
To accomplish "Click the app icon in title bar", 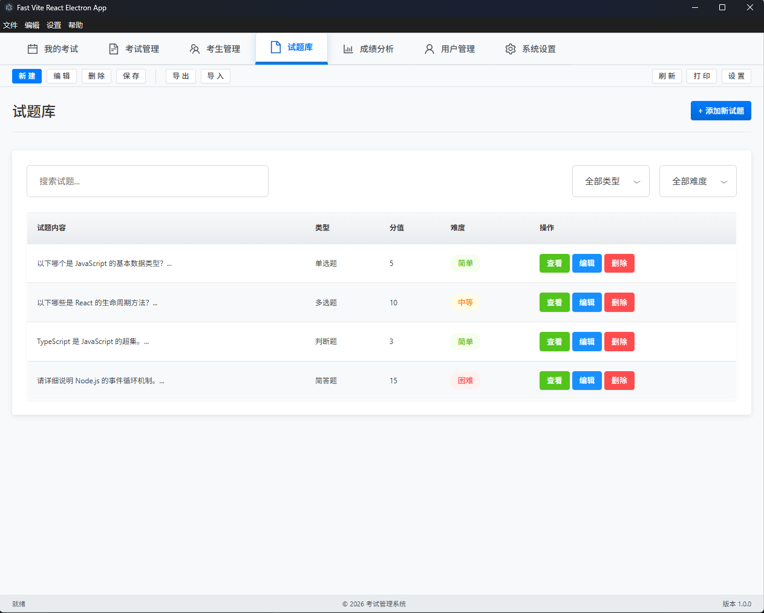I will click(x=8, y=8).
